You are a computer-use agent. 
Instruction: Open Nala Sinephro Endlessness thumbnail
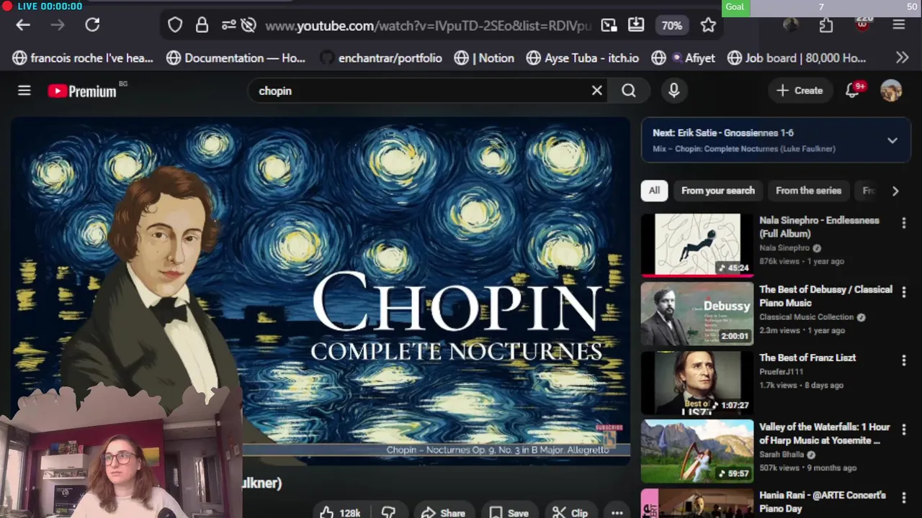[x=697, y=245]
